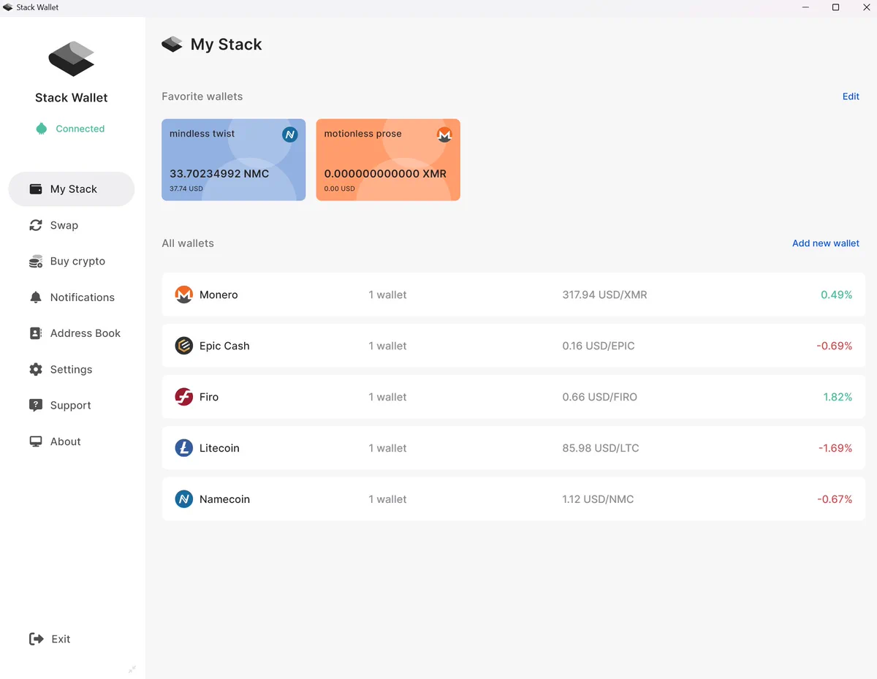The width and height of the screenshot is (877, 679).
Task: Click the 0.00 USD value on orange card
Action: [x=339, y=189]
